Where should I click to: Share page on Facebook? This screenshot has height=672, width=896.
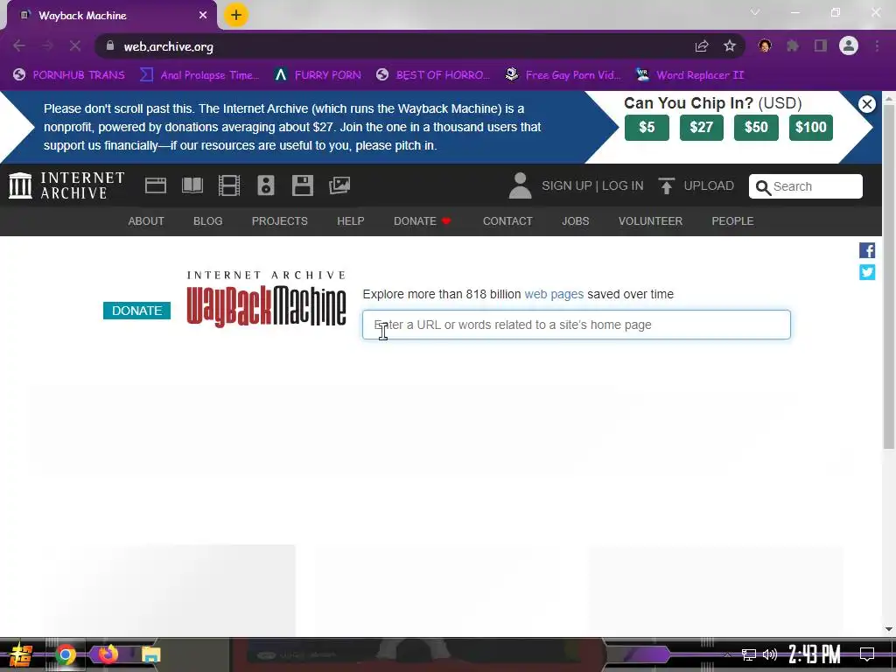(x=867, y=250)
